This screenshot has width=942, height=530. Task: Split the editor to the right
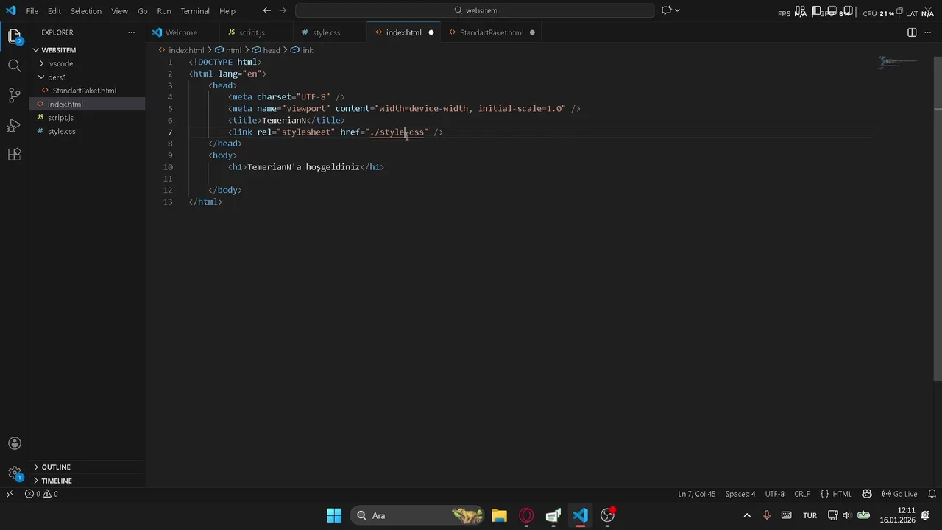tap(912, 32)
